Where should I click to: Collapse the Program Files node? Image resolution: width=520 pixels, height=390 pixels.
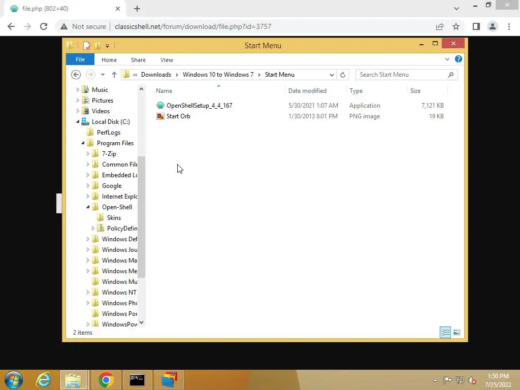[x=83, y=143]
